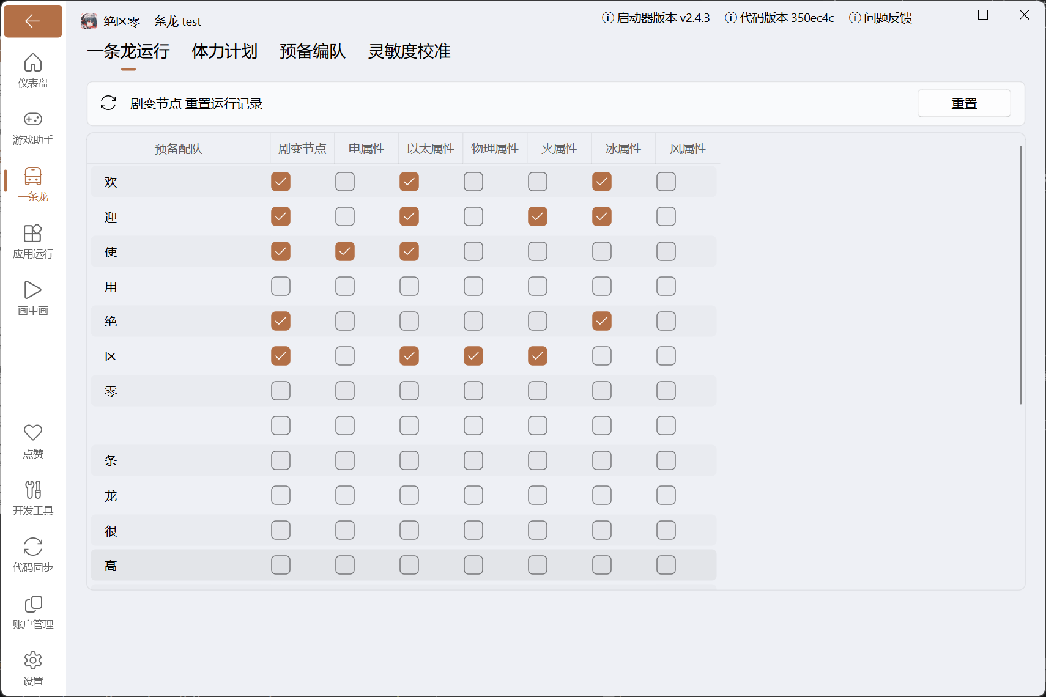
Task: Select the 使 team row name
Action: tap(111, 251)
